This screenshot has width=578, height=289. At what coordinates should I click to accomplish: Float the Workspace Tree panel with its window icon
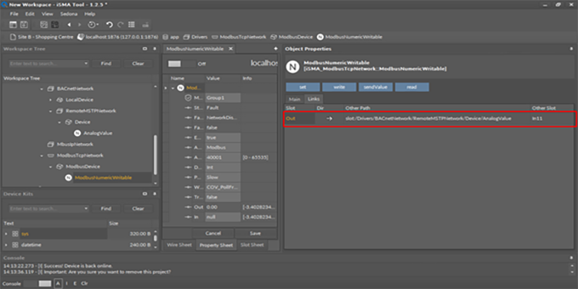145,48
